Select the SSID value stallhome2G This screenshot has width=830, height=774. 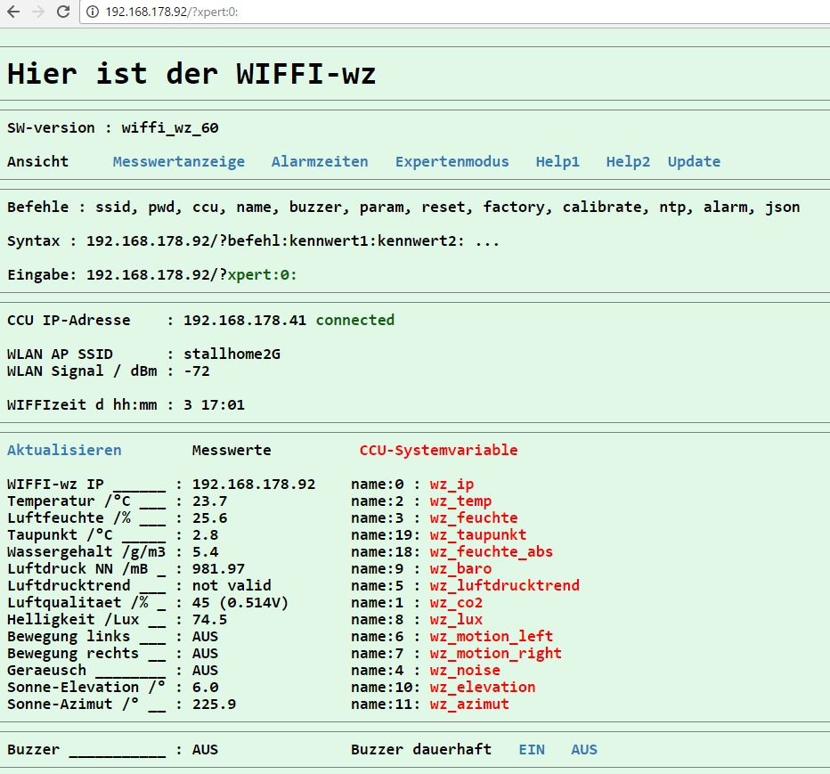[x=232, y=354]
